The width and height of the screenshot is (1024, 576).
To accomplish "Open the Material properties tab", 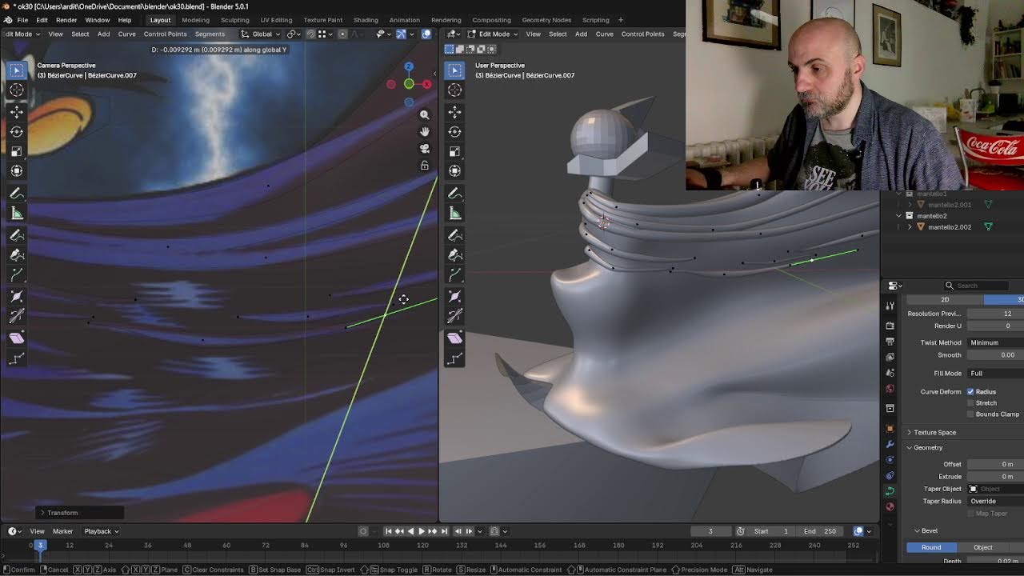I will pos(890,506).
